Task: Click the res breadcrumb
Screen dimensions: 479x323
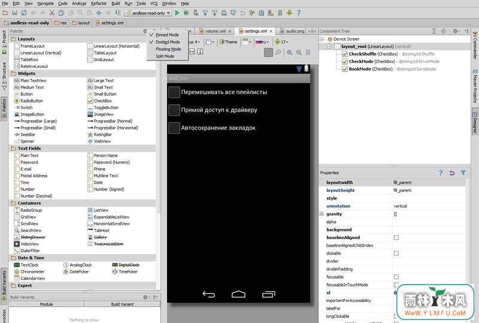Action: [61, 23]
